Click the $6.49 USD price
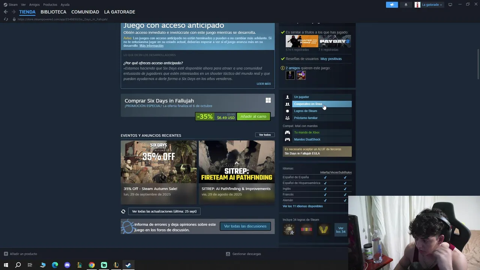 (x=226, y=118)
